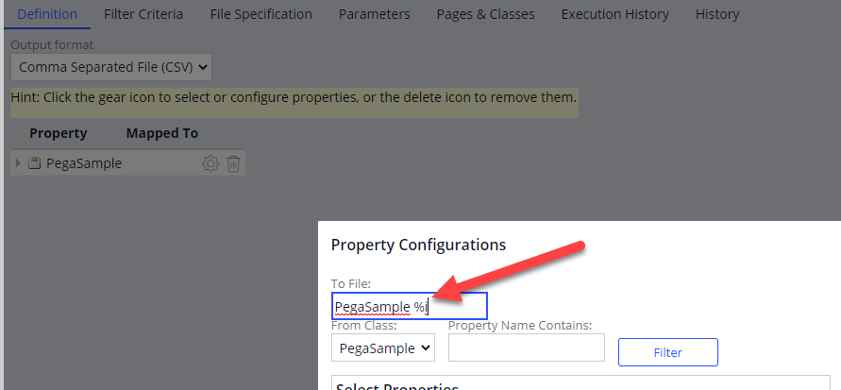Click the PegaSample page clipboard icon
Viewport: 841px width, 390px height.
(x=34, y=163)
